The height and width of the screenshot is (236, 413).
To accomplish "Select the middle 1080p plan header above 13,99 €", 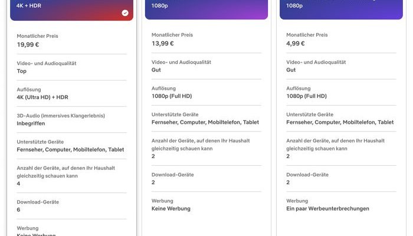I will pyautogui.click(x=206, y=9).
